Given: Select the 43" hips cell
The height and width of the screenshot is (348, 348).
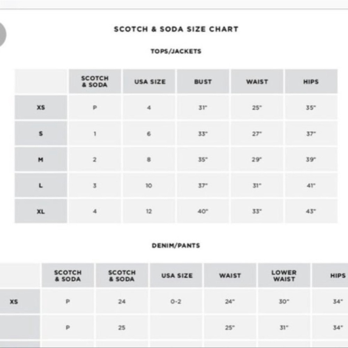Looking at the screenshot, I should [x=311, y=211].
